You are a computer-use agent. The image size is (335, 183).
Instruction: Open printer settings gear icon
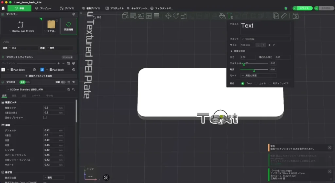pyautogui.click(x=74, y=14)
